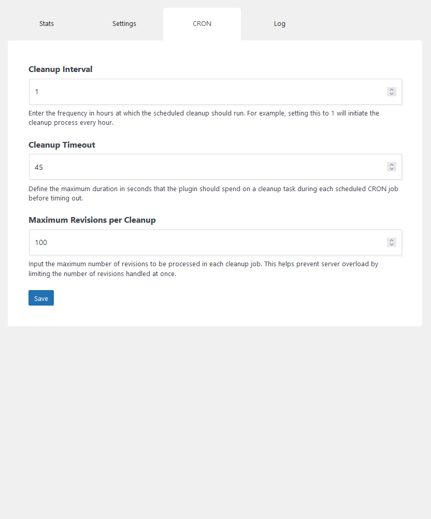Click the Cleanup Timeout heading label
This screenshot has width=431, height=519.
pyautogui.click(x=62, y=145)
